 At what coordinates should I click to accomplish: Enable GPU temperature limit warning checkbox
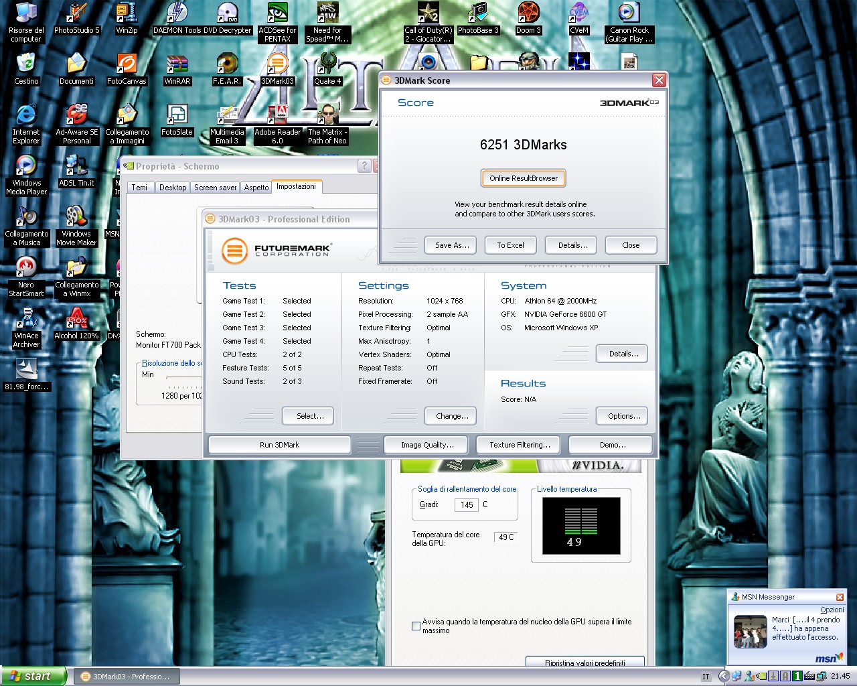click(x=416, y=626)
